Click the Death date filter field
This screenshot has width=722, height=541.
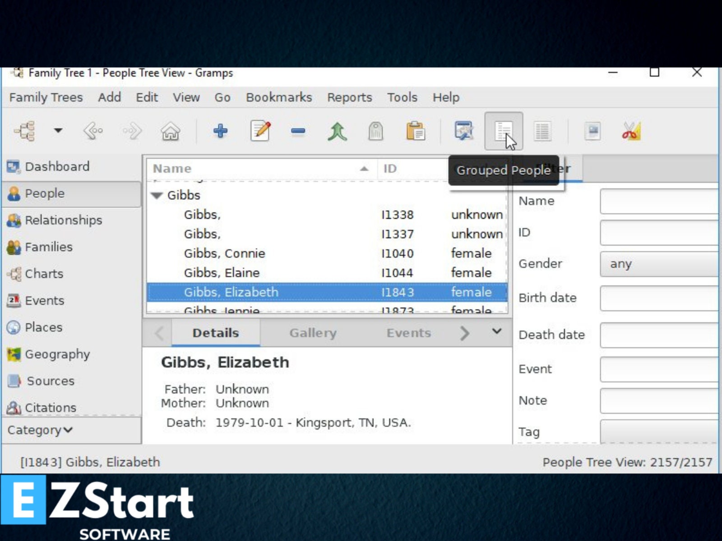[659, 335]
